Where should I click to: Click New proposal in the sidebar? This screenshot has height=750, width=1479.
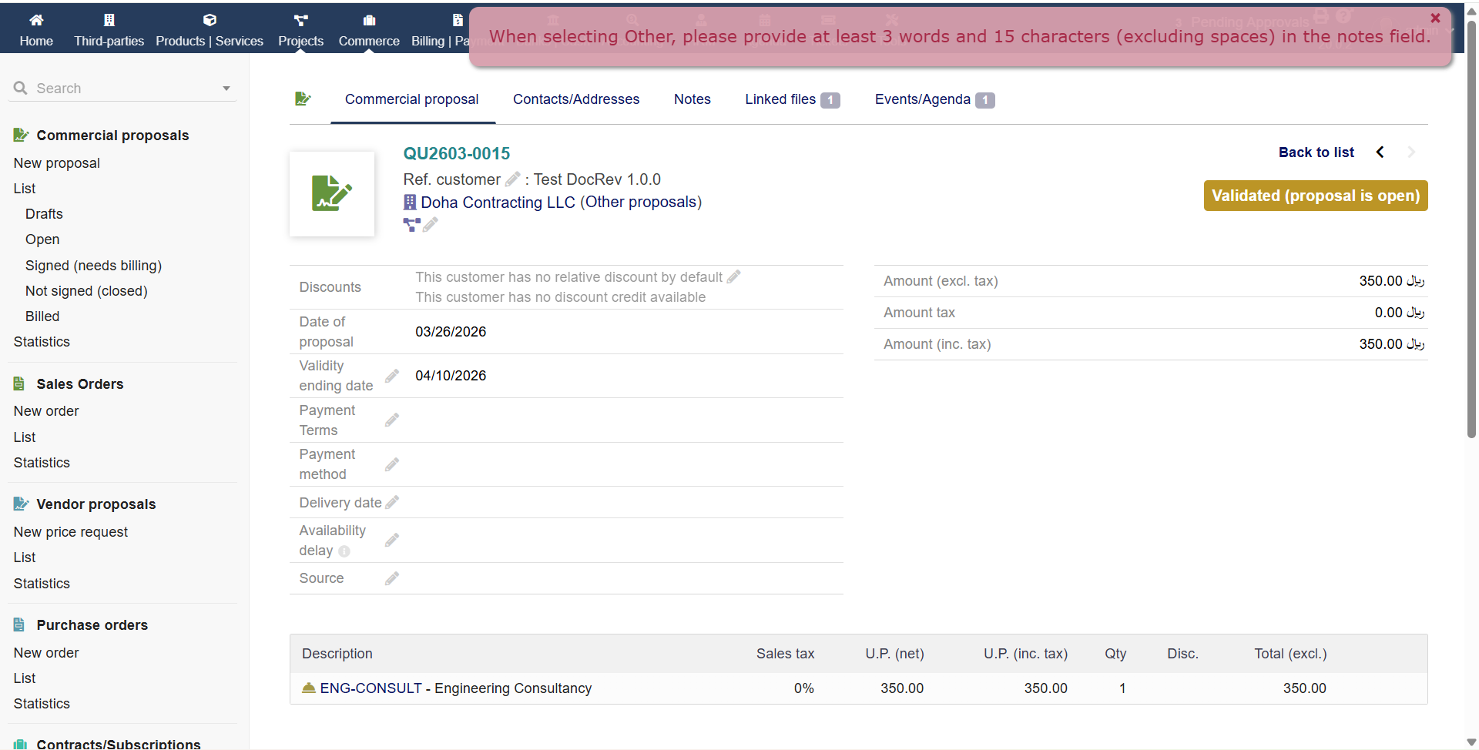pos(57,163)
